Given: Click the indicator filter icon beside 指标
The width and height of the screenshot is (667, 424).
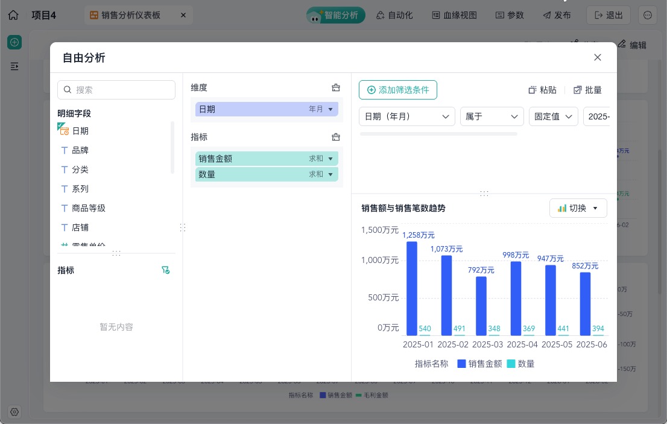Looking at the screenshot, I should click(x=165, y=270).
